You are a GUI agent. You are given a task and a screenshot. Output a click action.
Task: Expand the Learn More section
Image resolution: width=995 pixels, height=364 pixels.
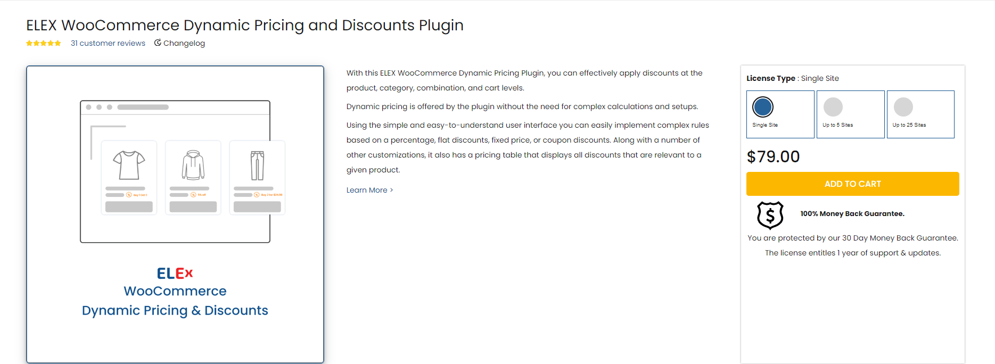[367, 190]
